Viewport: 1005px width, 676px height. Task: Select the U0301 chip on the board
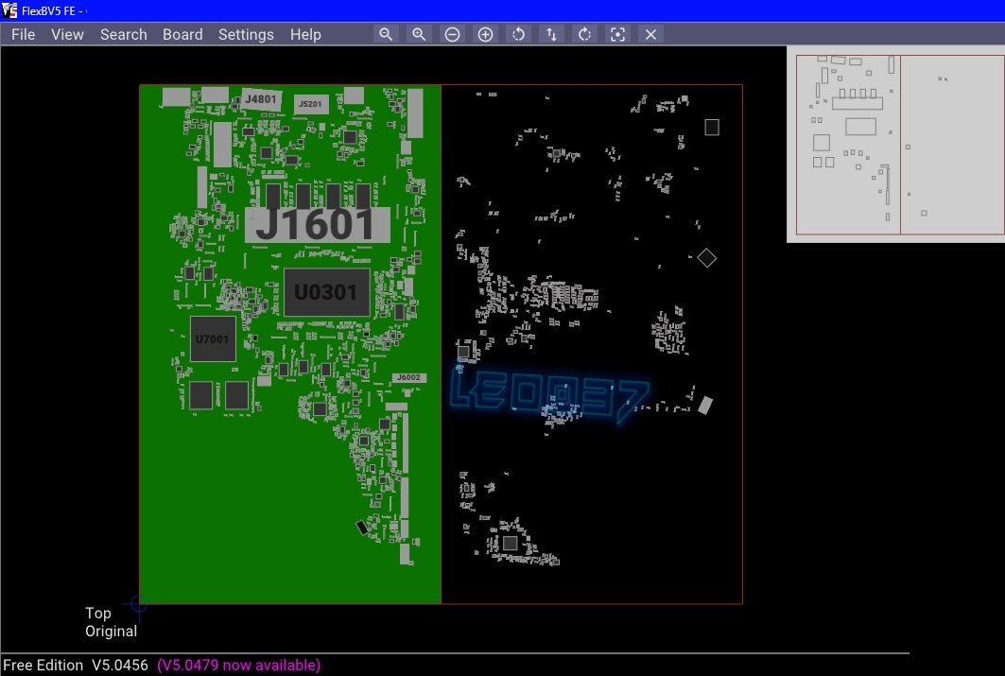326,292
